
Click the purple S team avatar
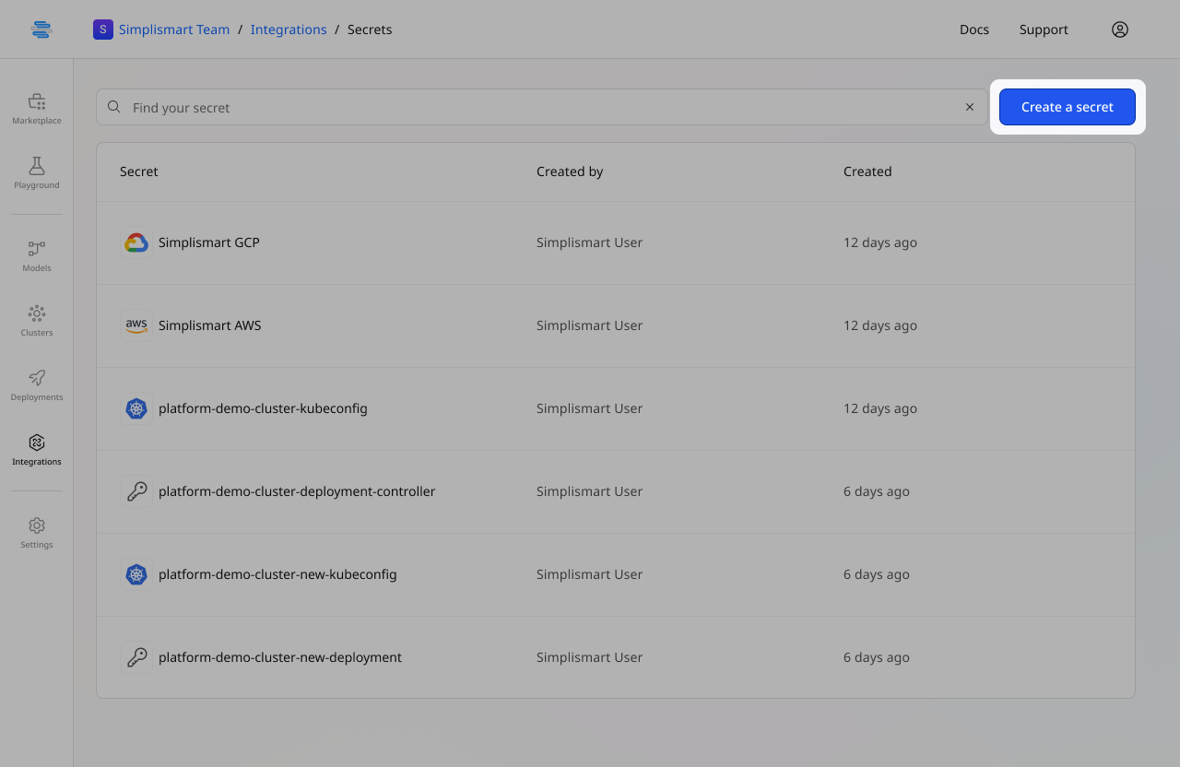coord(103,29)
